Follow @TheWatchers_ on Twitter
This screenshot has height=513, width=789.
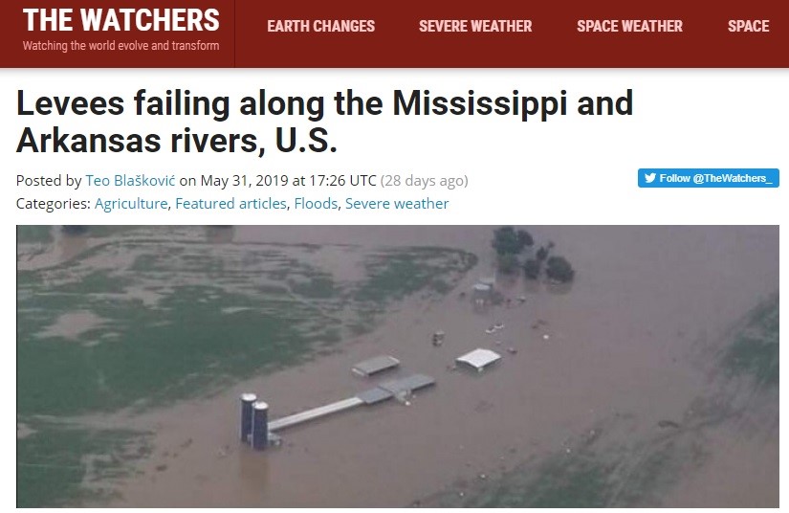pos(709,178)
